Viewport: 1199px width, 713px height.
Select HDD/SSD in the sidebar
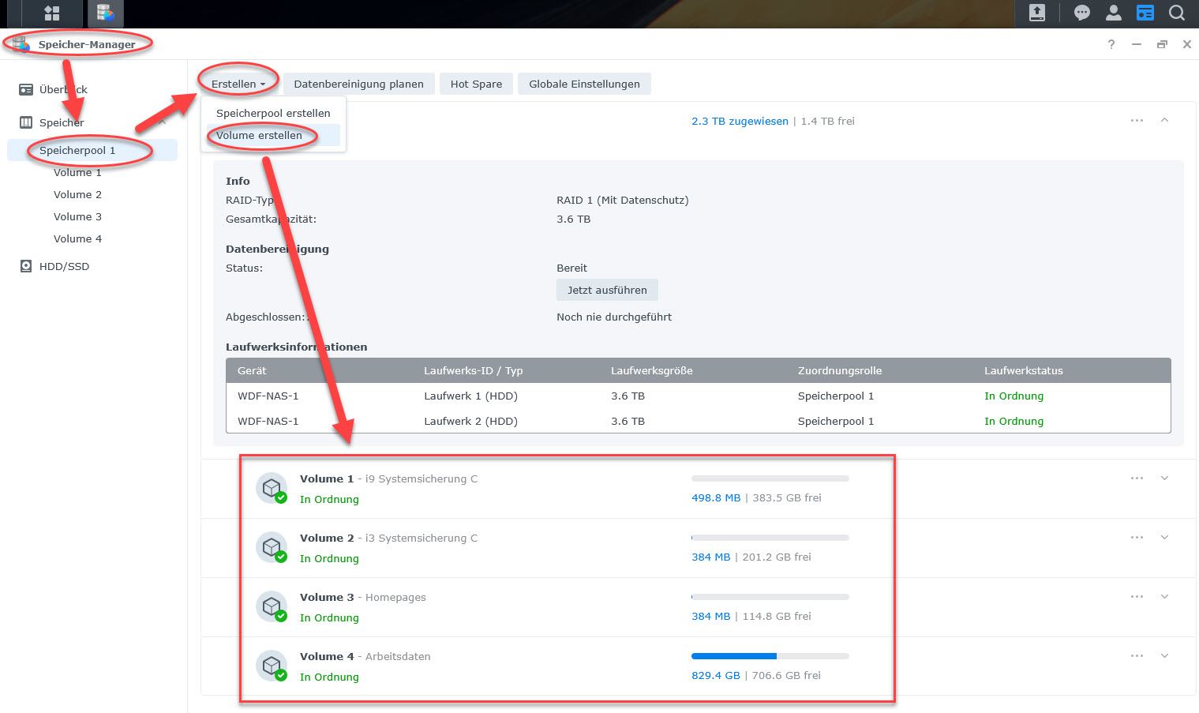pyautogui.click(x=64, y=266)
